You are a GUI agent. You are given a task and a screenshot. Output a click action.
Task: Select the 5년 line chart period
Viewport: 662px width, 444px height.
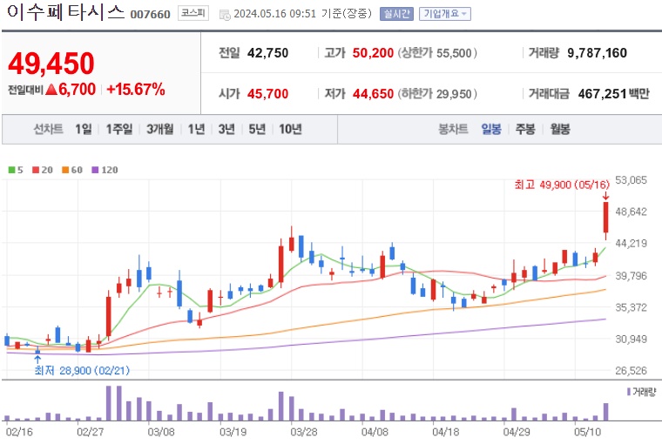click(257, 129)
